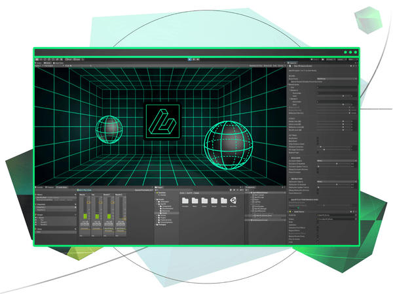Toggle Stats in Game view
393x294 pixels.
[x=275, y=66]
